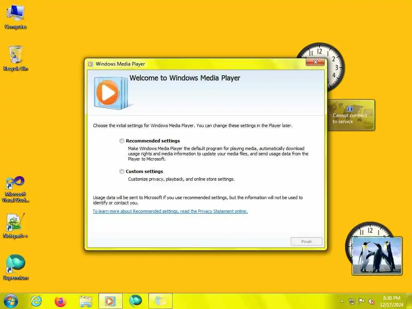412x309 pixels.
Task: Open the network tray icon
Action: (x=352, y=301)
